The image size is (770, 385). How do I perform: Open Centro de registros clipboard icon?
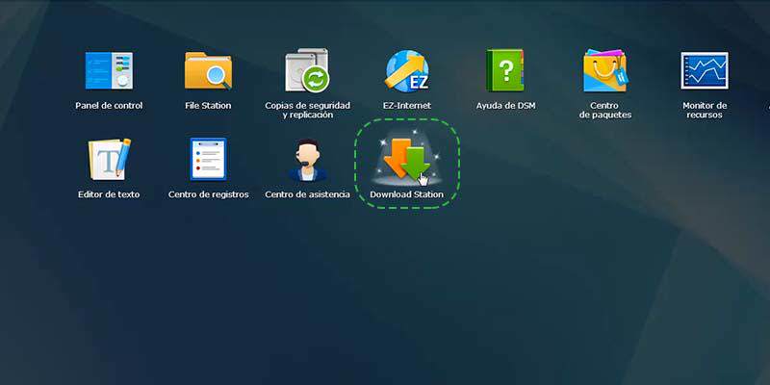[208, 159]
